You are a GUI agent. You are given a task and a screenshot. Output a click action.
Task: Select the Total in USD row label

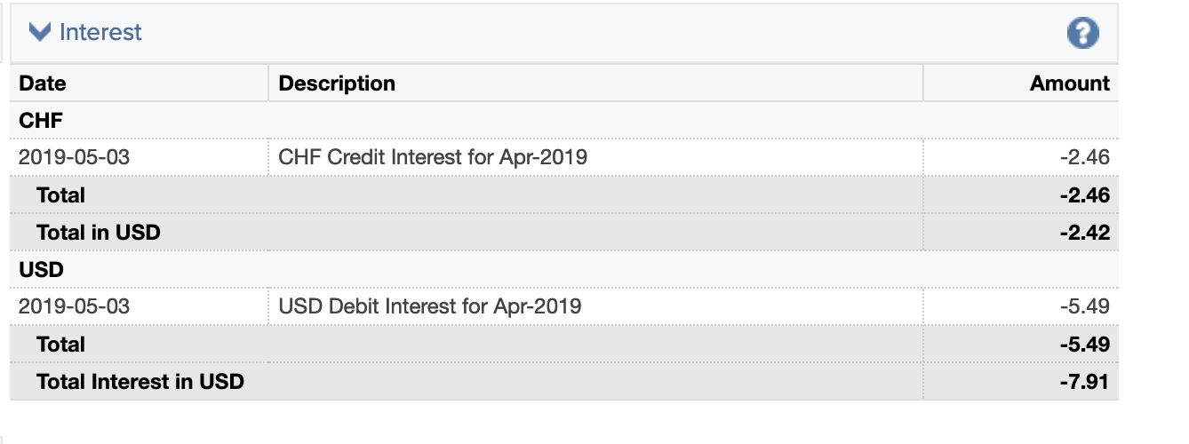pyautogui.click(x=99, y=233)
